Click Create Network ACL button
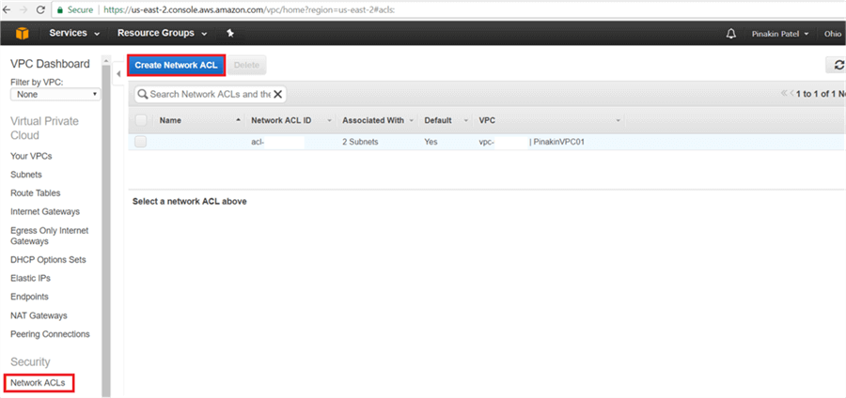The height and width of the screenshot is (398, 846). point(176,65)
